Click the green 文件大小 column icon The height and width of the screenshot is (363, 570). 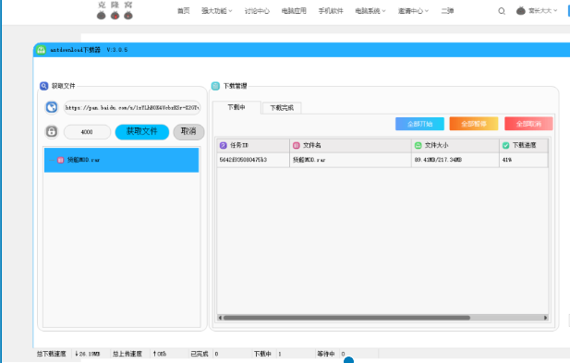[x=418, y=145]
